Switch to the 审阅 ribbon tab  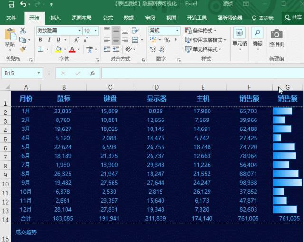(x=150, y=18)
